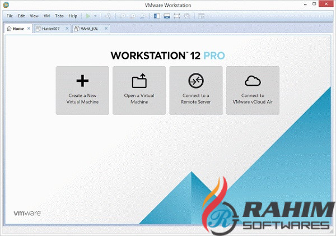The width and height of the screenshot is (336, 236).
Task: Minimize the VMware Workstation window
Action: [305, 4]
